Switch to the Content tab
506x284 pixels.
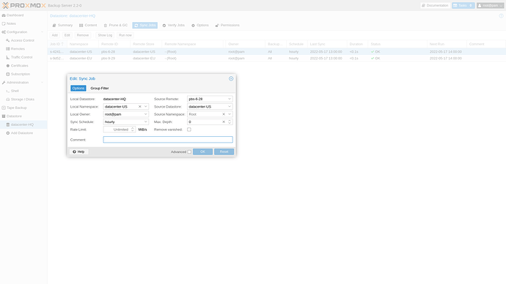88,25
